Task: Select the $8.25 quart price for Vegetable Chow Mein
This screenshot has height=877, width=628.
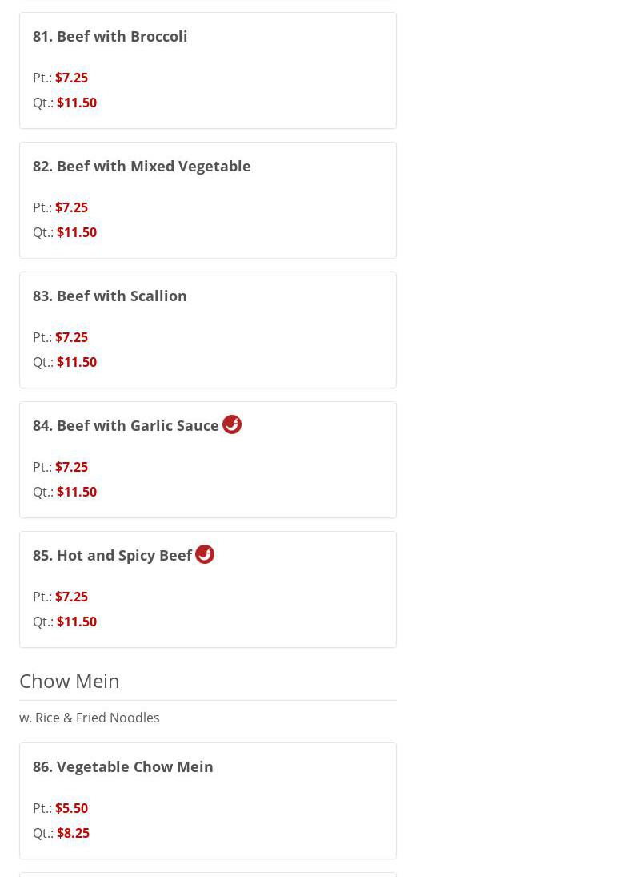Action: [x=73, y=833]
